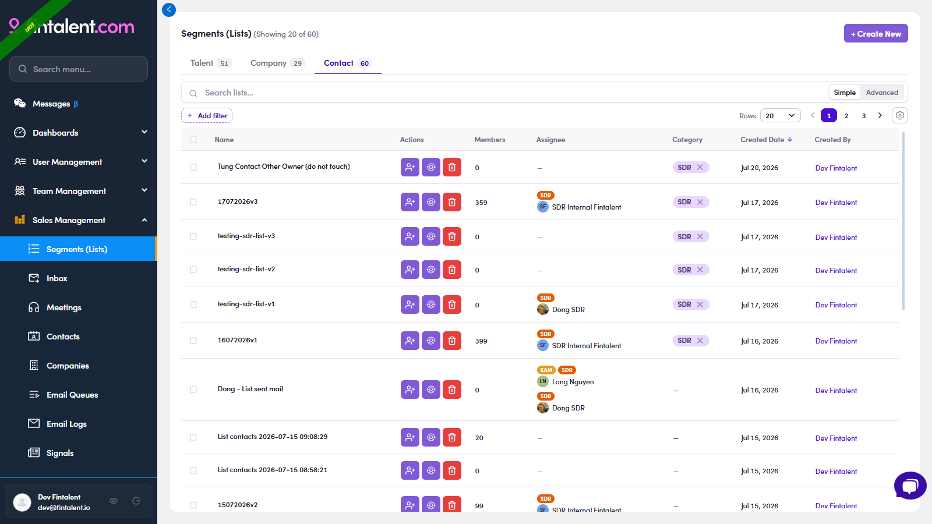Select the testing-sdr-list-v1 row checkbox

coord(193,305)
